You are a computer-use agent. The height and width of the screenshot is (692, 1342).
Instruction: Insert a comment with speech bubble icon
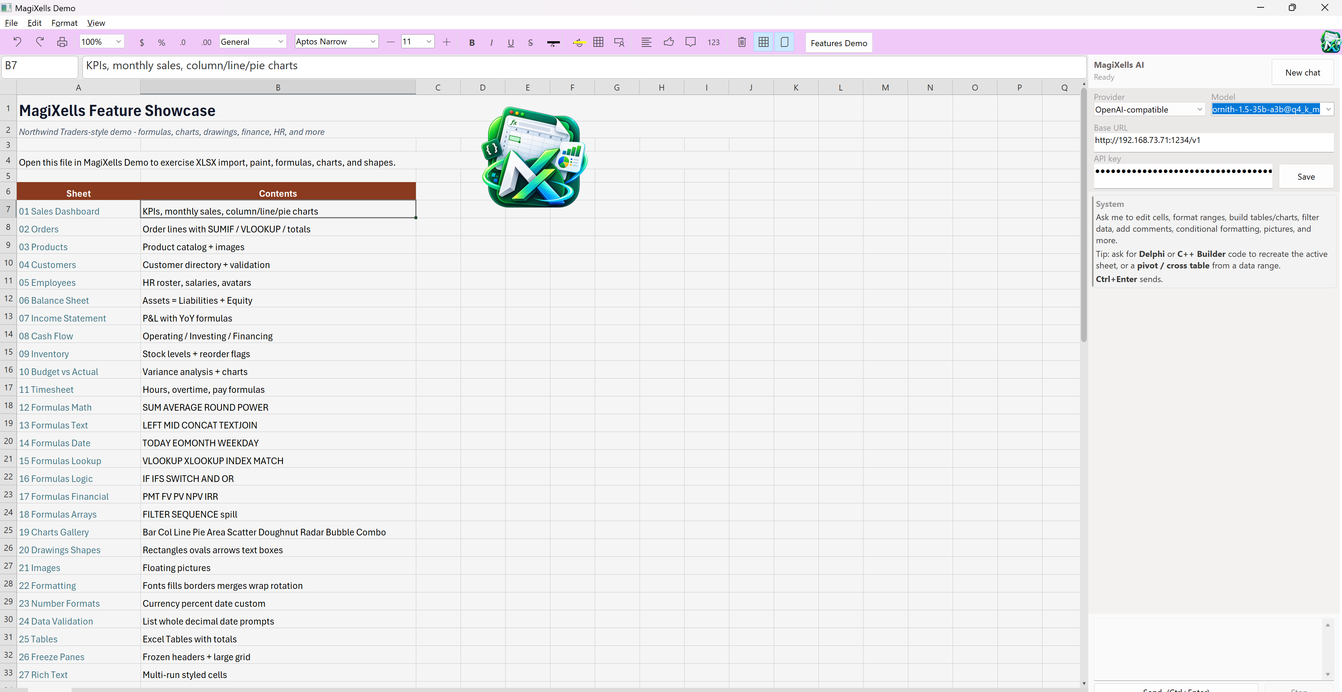click(690, 42)
